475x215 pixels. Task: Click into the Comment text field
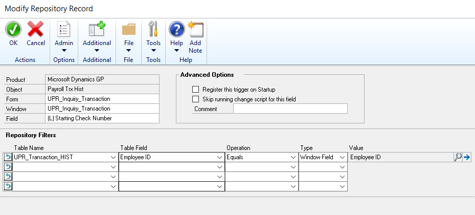point(290,109)
